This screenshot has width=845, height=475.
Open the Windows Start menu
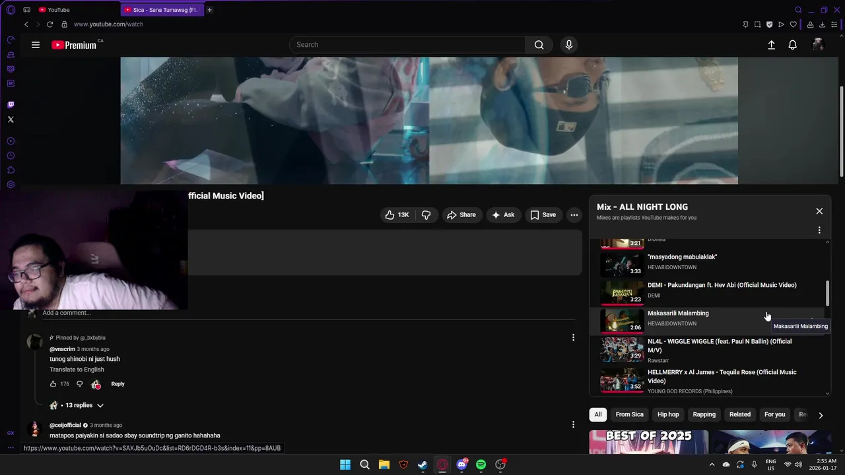(345, 464)
